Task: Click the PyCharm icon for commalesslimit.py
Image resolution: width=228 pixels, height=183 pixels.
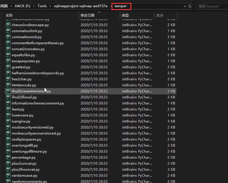Action: click(8, 31)
